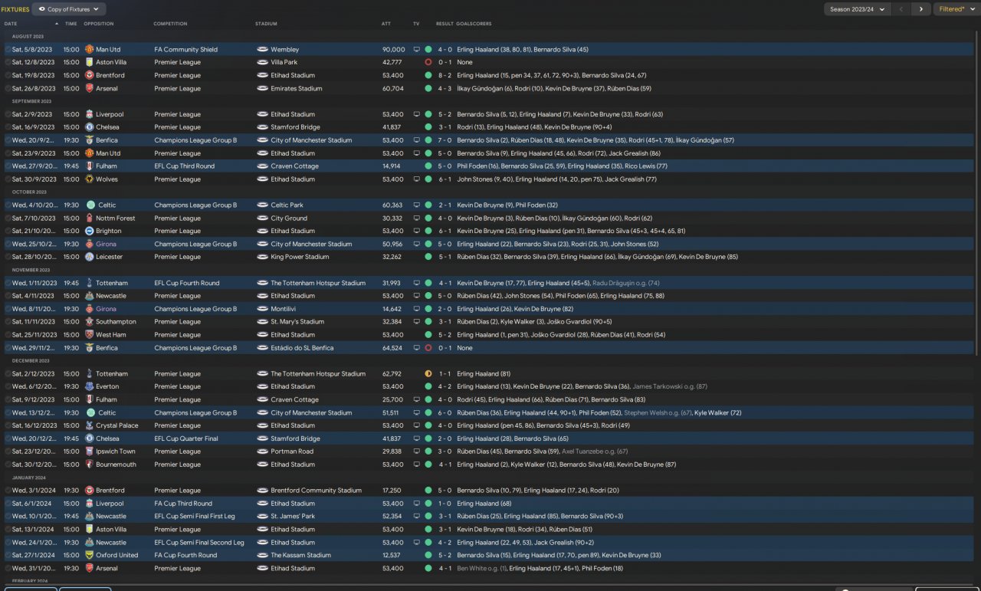Image resolution: width=981 pixels, height=591 pixels.
Task: Click the draw indicator in the 2/12/2023 Tottenham row
Action: tap(428, 374)
